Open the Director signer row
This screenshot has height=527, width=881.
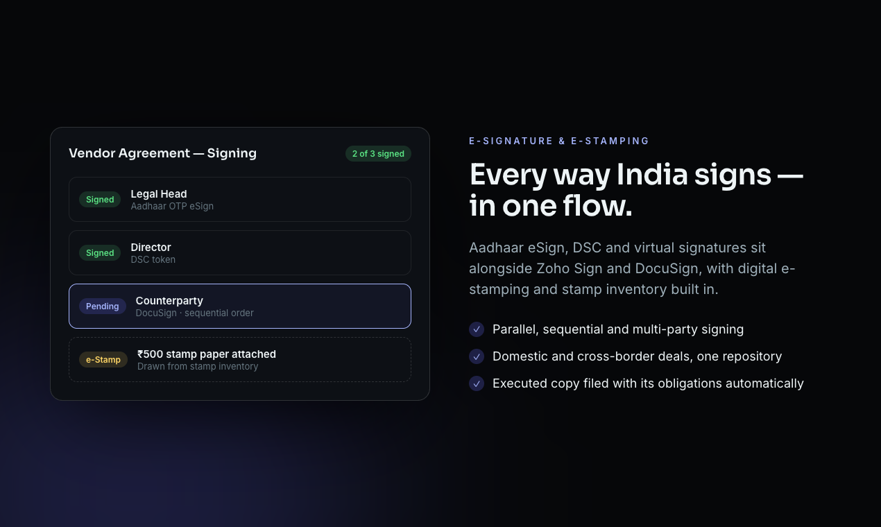tap(240, 253)
